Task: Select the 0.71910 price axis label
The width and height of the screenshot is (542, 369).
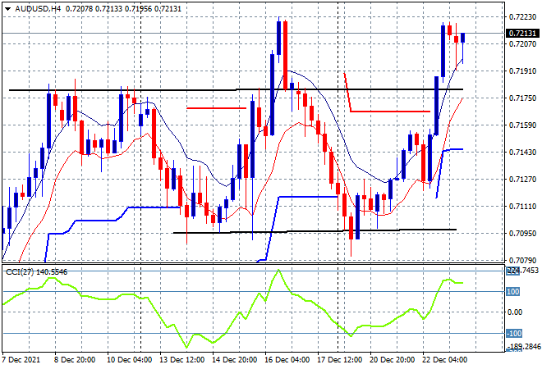Action: 522,71
